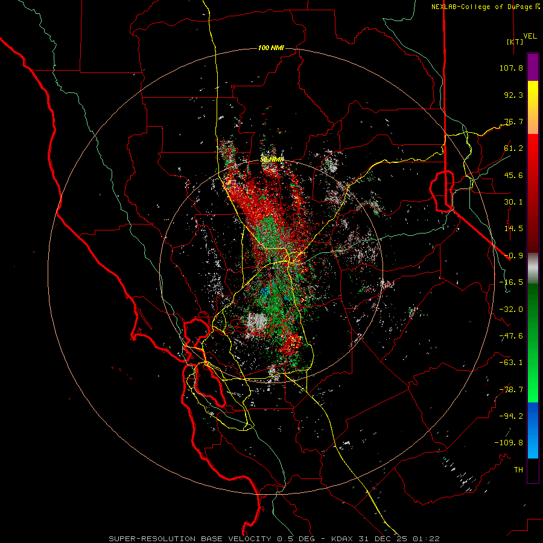Click the 01:22 timestamp in caption
This screenshot has height=543, width=543.
[x=428, y=539]
